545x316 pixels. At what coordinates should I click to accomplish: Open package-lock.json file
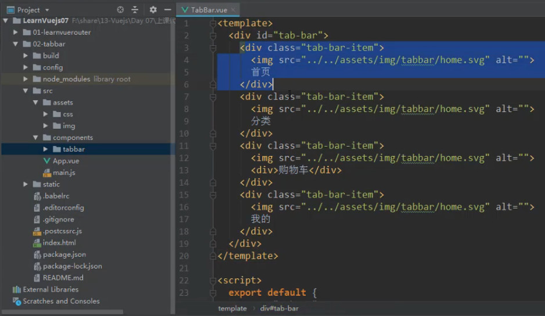coord(73,266)
